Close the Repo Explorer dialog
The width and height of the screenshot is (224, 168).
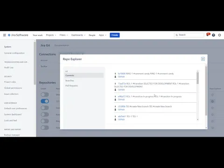click(203, 59)
